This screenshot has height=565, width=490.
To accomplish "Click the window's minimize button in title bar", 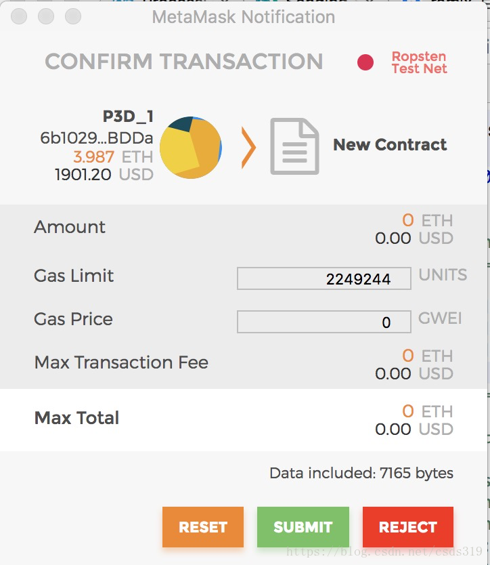I will [x=46, y=16].
